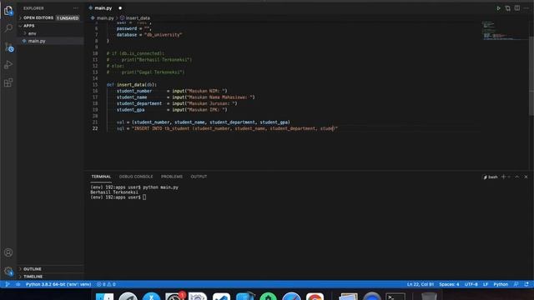Open editor More Actions ellipsis
Viewport: 534px width, 300px height.
coord(526,8)
